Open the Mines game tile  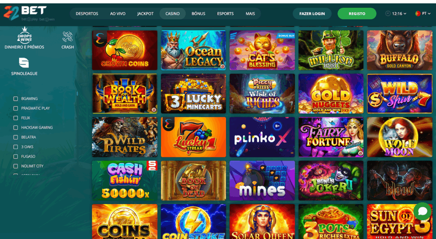coord(262,181)
